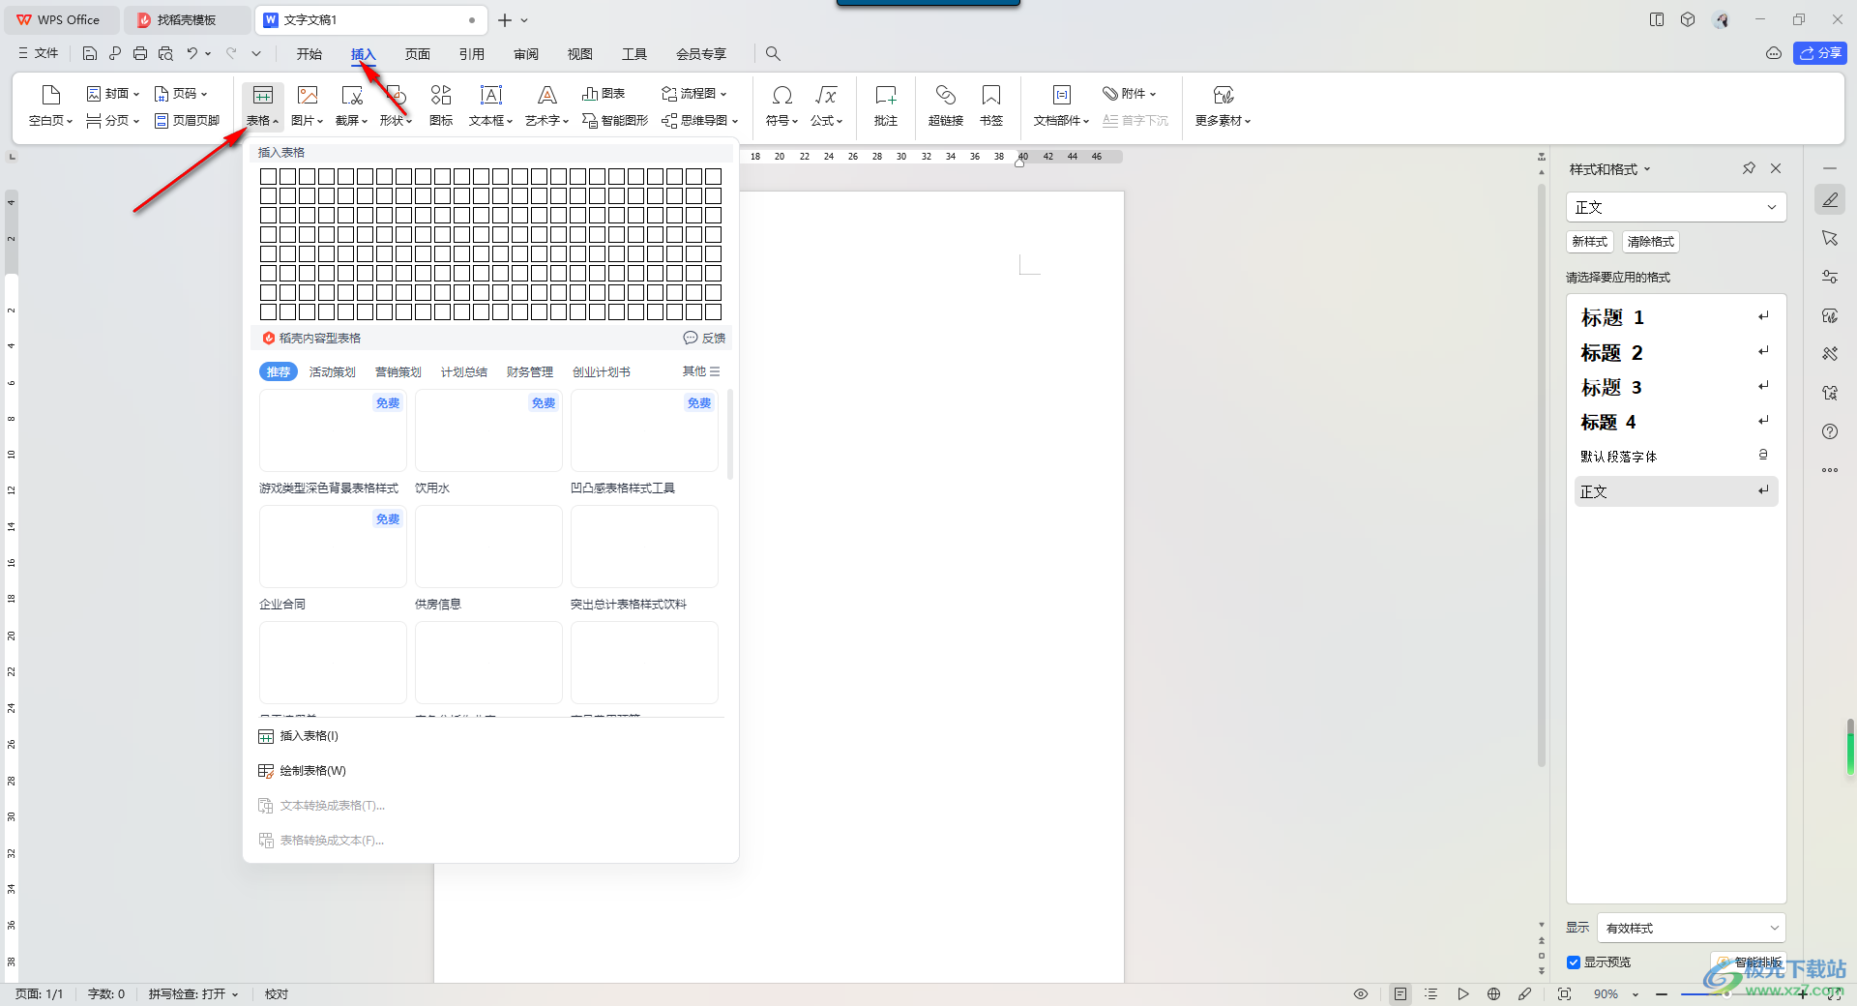Screen dimensions: 1857x1006
Task: Insert a 书签 bookmark
Action: coord(991,105)
